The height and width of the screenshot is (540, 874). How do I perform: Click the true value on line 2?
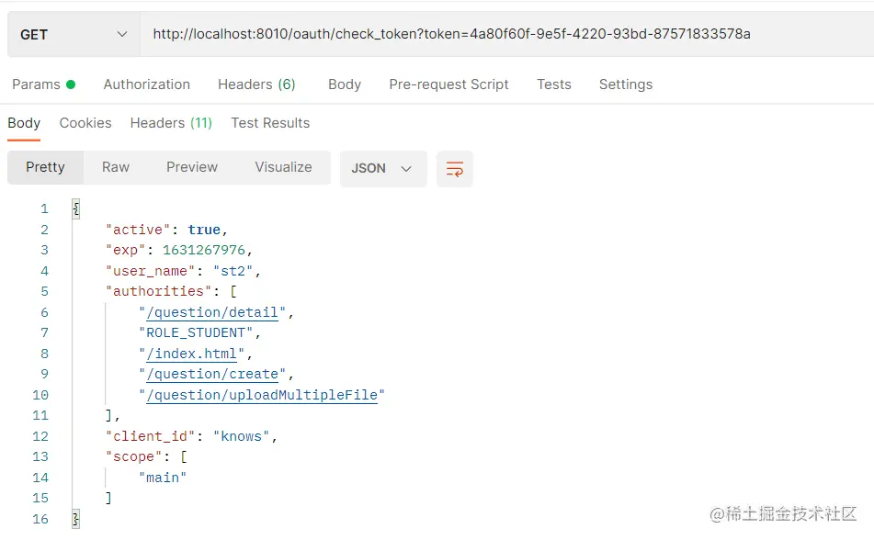pyautogui.click(x=204, y=230)
